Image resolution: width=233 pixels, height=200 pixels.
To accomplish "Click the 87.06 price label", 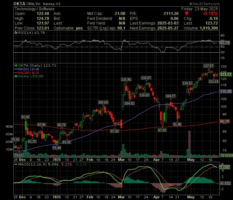I will pos(42,125).
